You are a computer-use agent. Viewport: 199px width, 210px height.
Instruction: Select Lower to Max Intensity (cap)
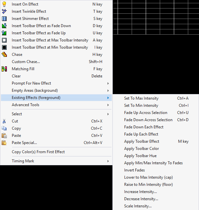tap(156, 177)
